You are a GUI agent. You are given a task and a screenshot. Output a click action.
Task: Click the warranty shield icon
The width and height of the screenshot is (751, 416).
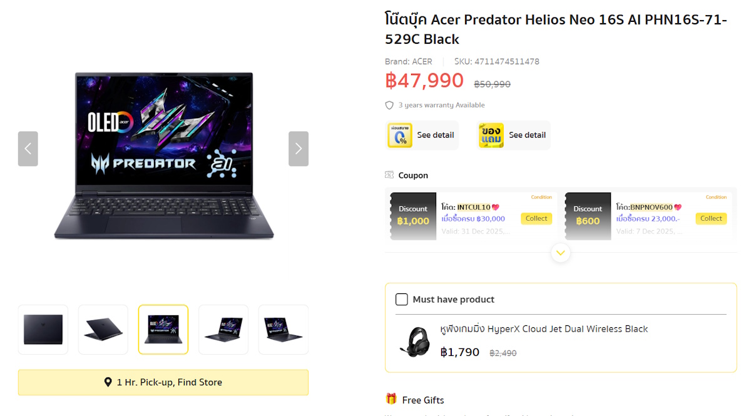389,105
